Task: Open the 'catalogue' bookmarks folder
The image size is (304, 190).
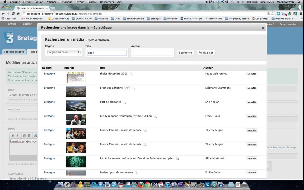Action: (154, 19)
